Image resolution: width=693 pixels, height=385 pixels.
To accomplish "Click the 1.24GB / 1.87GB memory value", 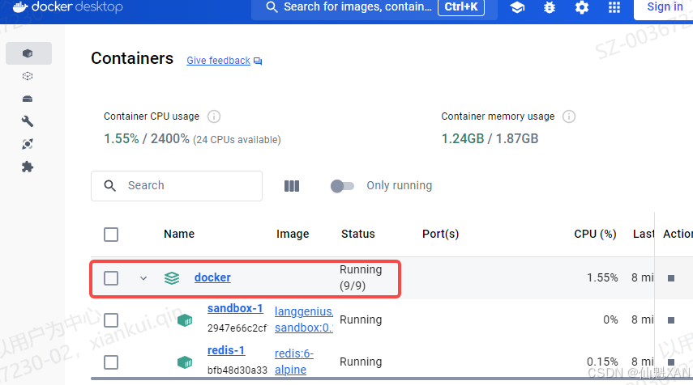I will coord(490,139).
